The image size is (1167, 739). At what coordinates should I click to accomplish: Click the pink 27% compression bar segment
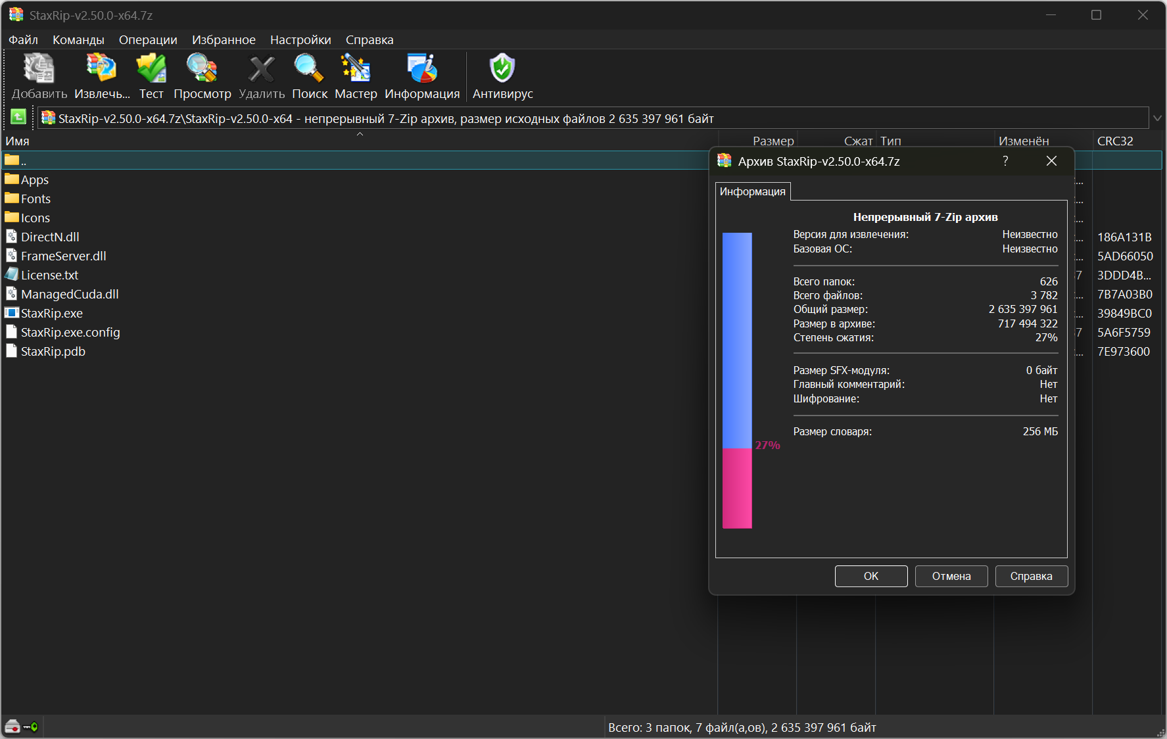click(737, 488)
